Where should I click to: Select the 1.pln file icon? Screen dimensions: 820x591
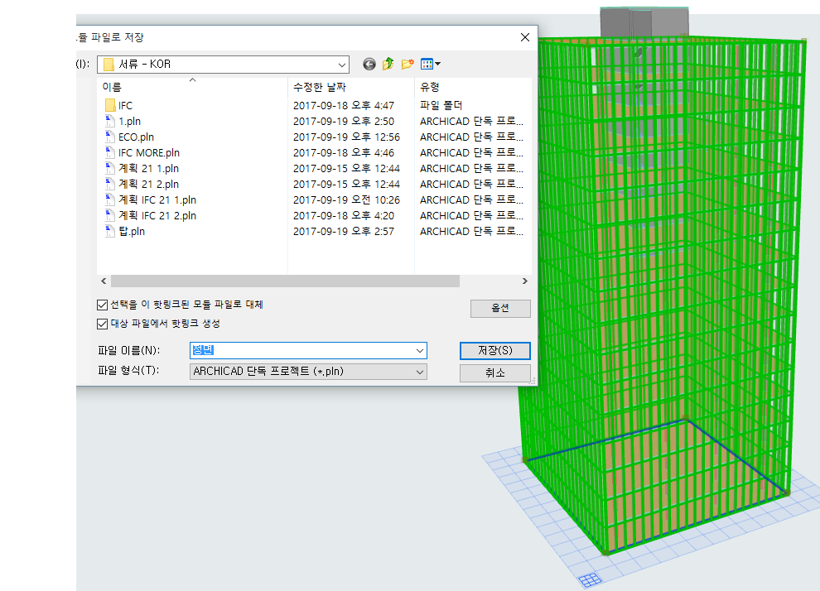click(109, 121)
